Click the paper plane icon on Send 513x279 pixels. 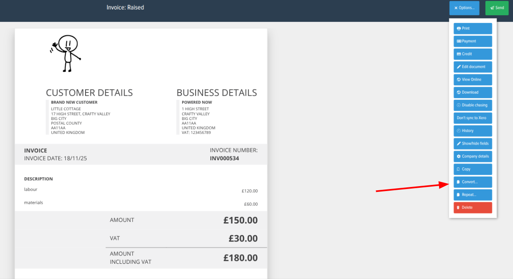pyautogui.click(x=492, y=8)
